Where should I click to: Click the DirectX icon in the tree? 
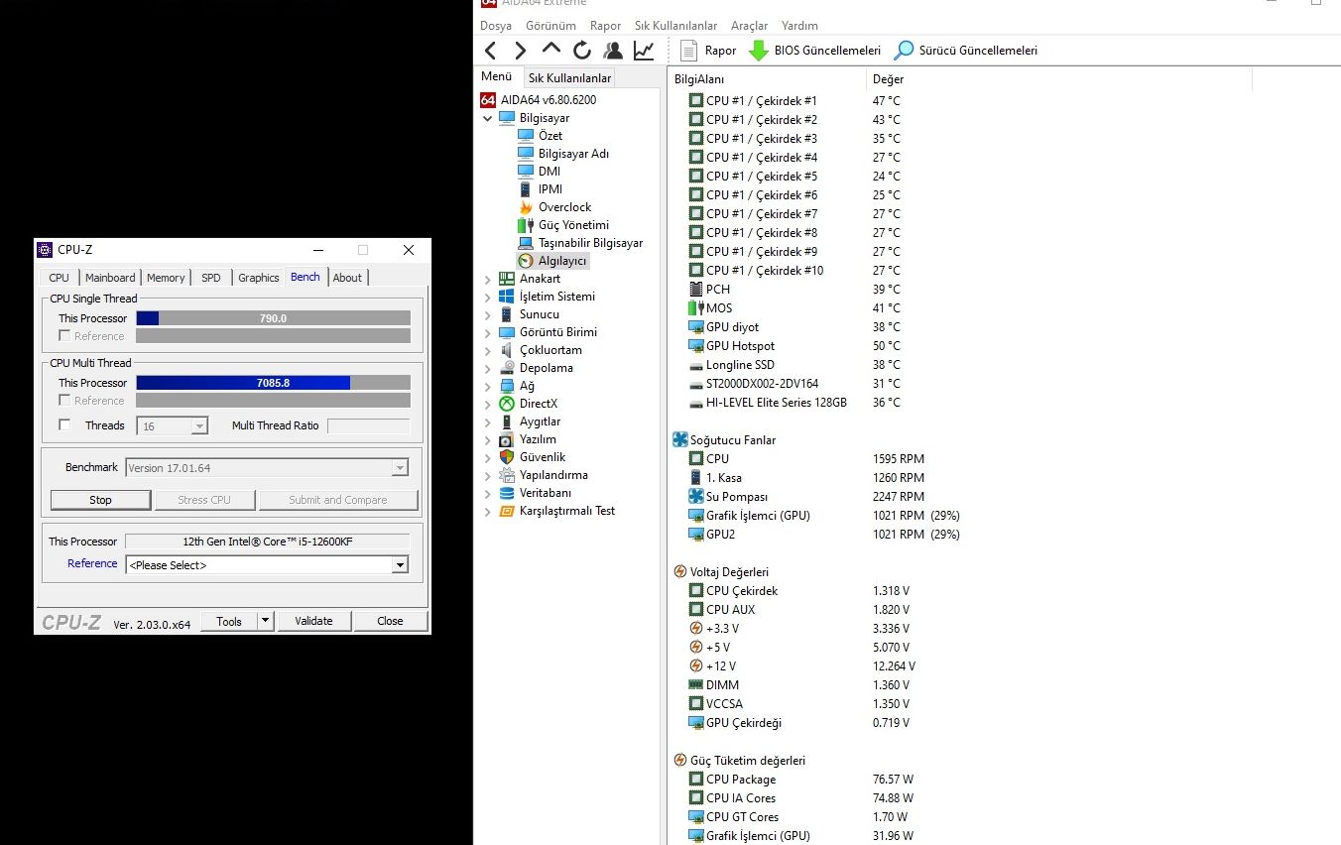click(507, 404)
